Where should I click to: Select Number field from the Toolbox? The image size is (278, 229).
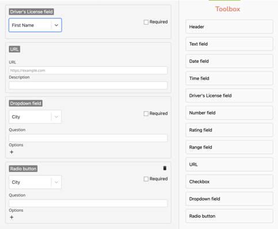click(229, 113)
